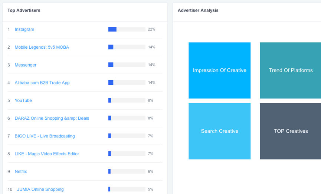Screen dimensions: 321x194
Task: Open BIGO LIVE - Live Broadcasting link
Action: (45, 136)
